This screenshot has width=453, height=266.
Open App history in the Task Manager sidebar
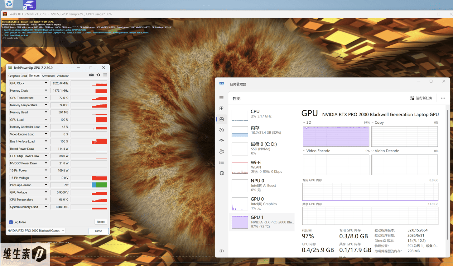[x=221, y=130]
